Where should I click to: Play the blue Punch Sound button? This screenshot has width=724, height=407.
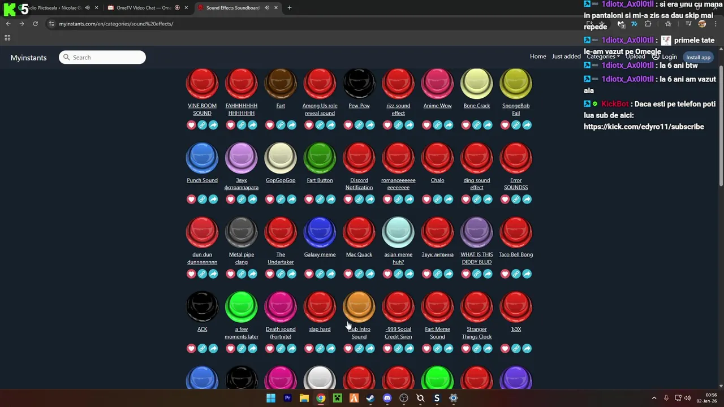coord(202,158)
